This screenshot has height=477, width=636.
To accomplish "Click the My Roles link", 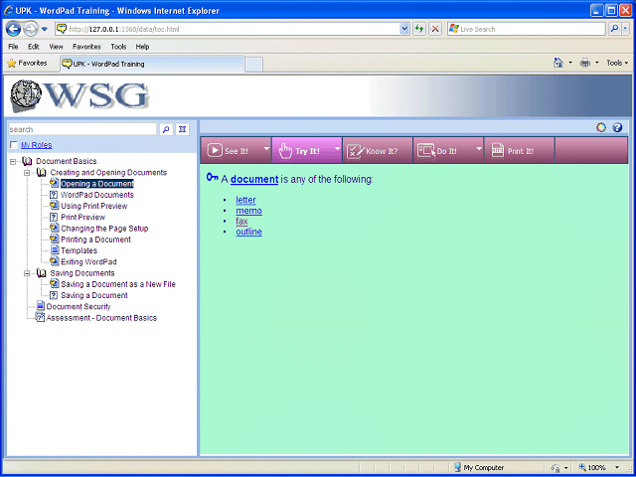I will pyautogui.click(x=37, y=145).
